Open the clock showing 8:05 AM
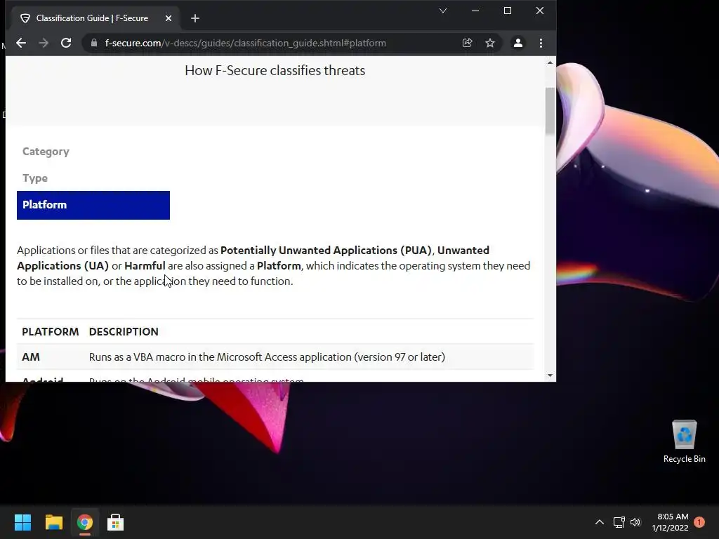Image resolution: width=719 pixels, height=539 pixels. pyautogui.click(x=671, y=522)
